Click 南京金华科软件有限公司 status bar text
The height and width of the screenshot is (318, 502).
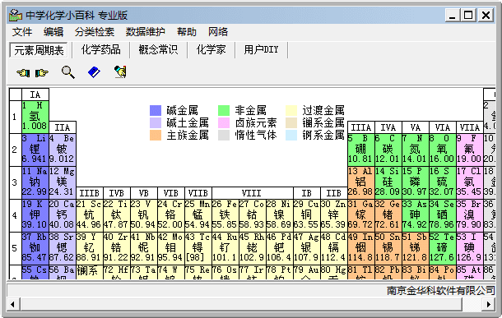pyautogui.click(x=440, y=291)
